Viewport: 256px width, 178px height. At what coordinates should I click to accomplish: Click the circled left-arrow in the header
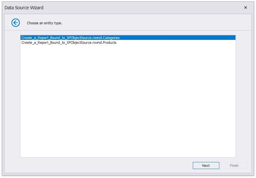[15, 23]
